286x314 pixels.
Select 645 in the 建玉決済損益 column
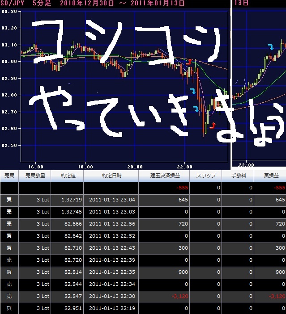click(183, 200)
